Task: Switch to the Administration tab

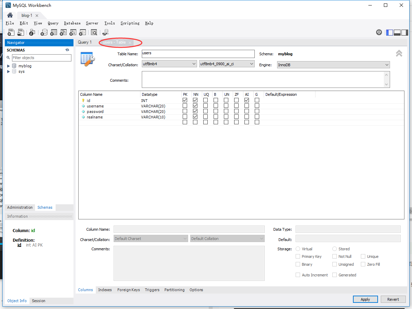Action: point(20,207)
